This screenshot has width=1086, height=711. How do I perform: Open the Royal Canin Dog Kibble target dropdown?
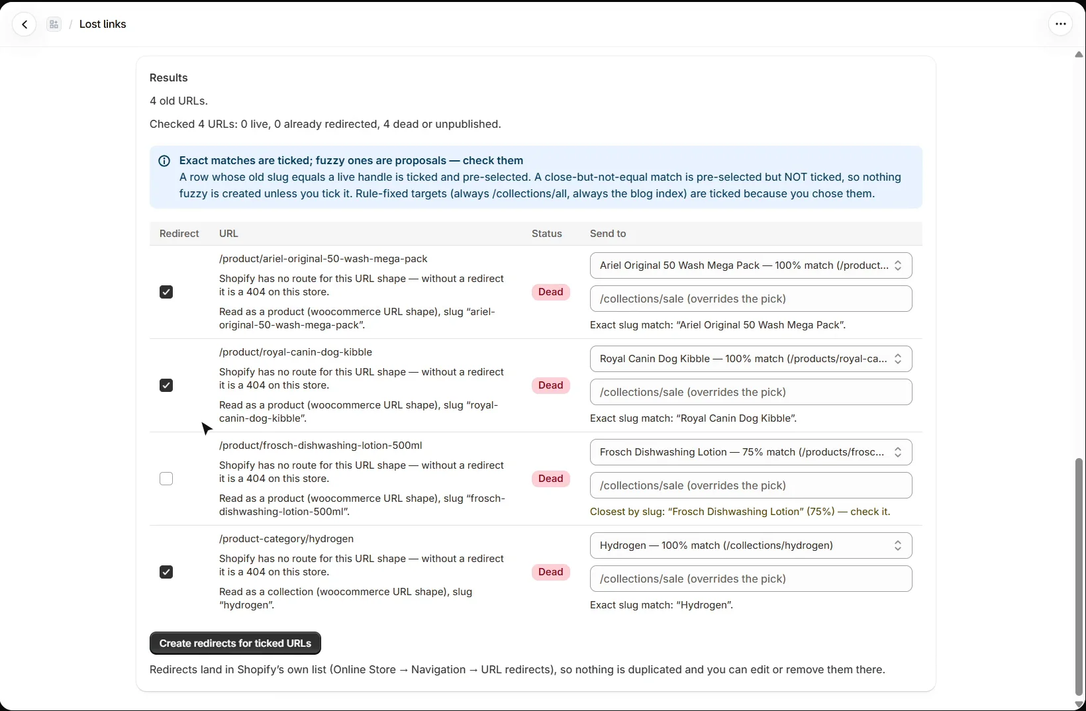[x=751, y=359]
